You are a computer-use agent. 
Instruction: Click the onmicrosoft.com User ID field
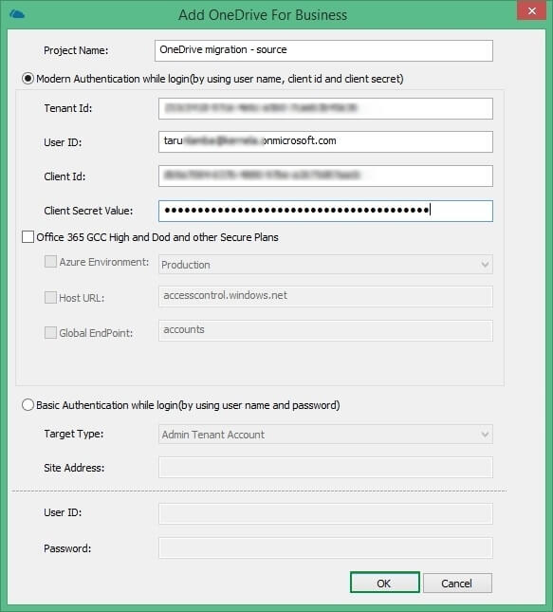click(x=325, y=141)
